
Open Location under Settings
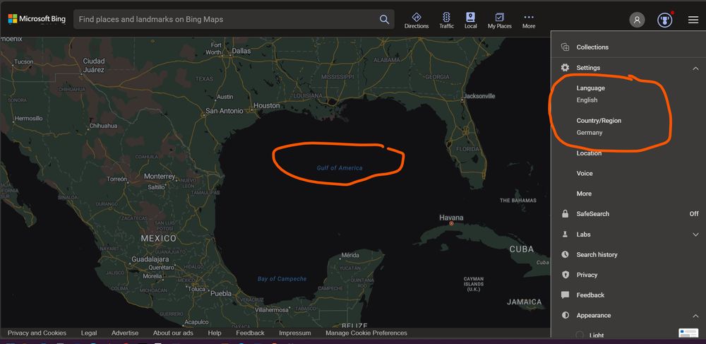(x=589, y=153)
